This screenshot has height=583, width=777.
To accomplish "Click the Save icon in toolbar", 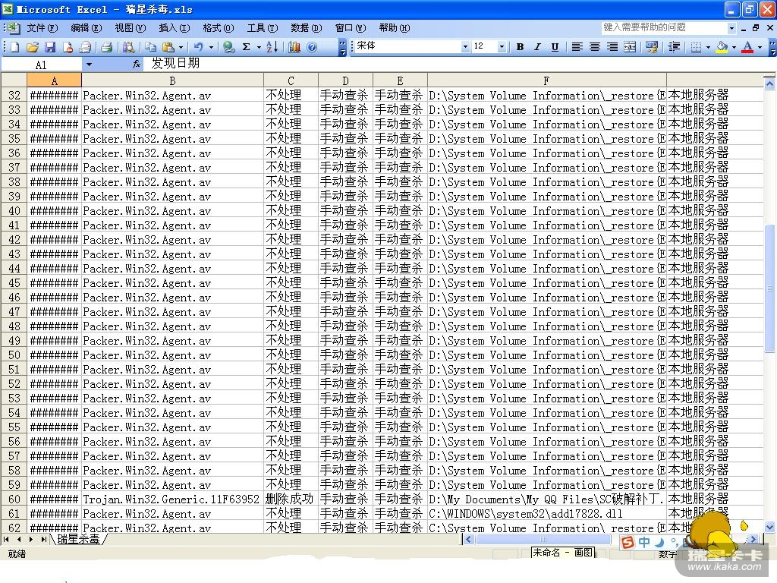I will 50,47.
